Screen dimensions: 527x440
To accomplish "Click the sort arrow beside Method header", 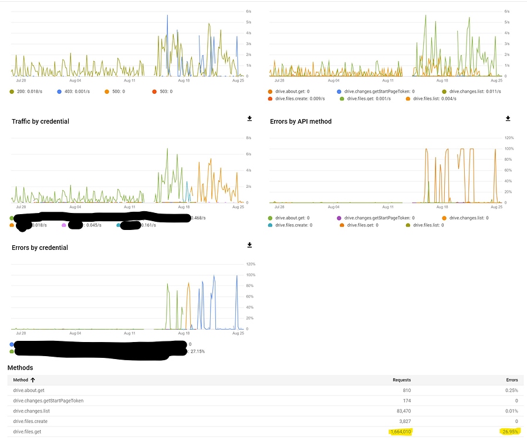I will click(x=33, y=380).
